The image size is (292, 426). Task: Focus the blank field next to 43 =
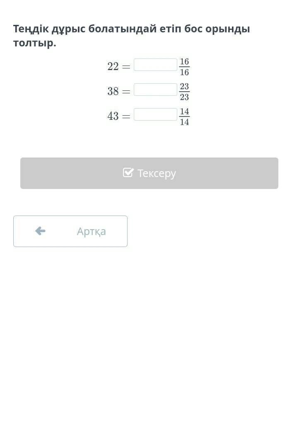click(155, 114)
